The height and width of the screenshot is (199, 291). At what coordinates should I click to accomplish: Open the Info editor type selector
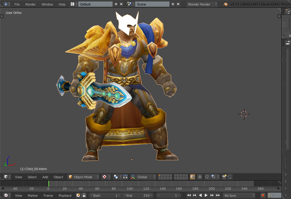(x=7, y=4)
